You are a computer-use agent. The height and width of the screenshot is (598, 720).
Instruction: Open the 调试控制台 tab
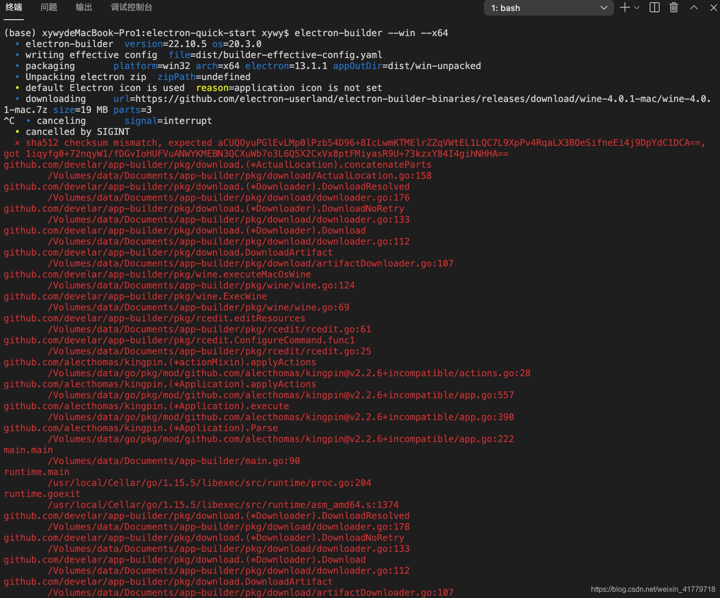point(131,7)
